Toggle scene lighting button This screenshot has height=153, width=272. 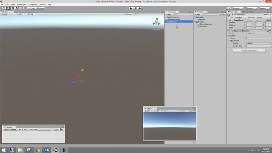25,14
